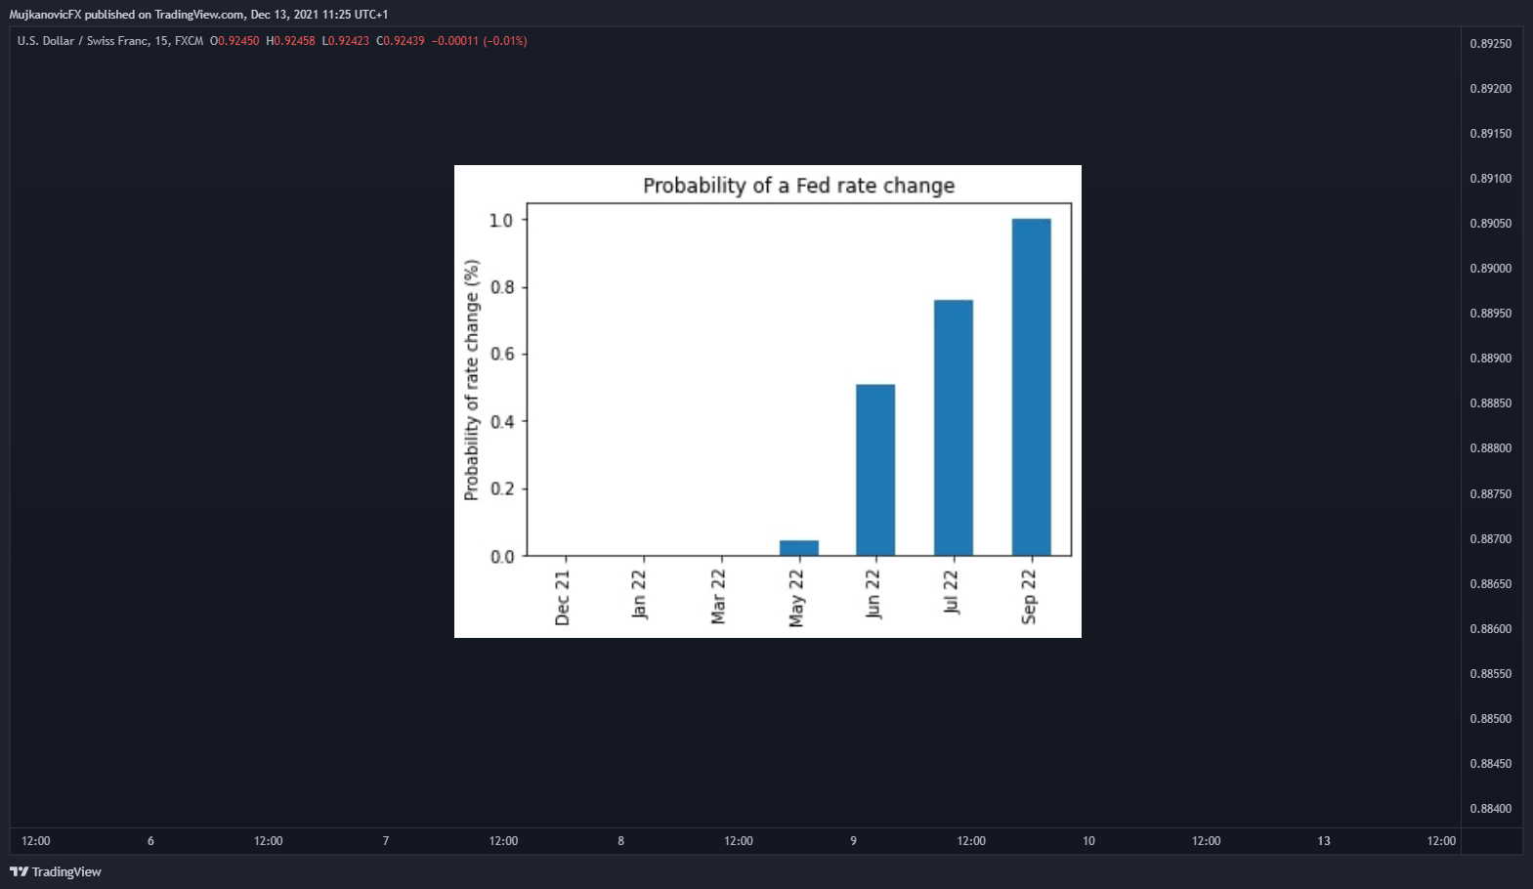Click the 'Mar 22' x-axis label
This screenshot has width=1533, height=889.
click(x=718, y=597)
